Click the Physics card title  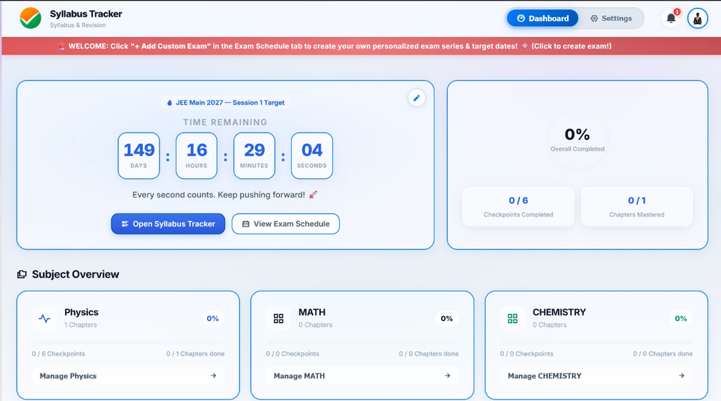coord(81,312)
